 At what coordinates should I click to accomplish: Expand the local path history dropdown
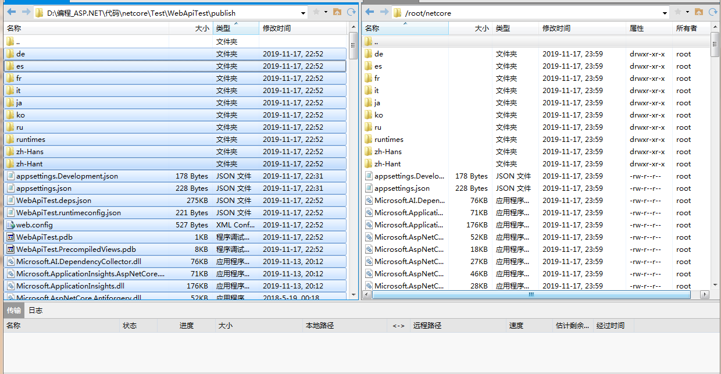click(x=304, y=13)
